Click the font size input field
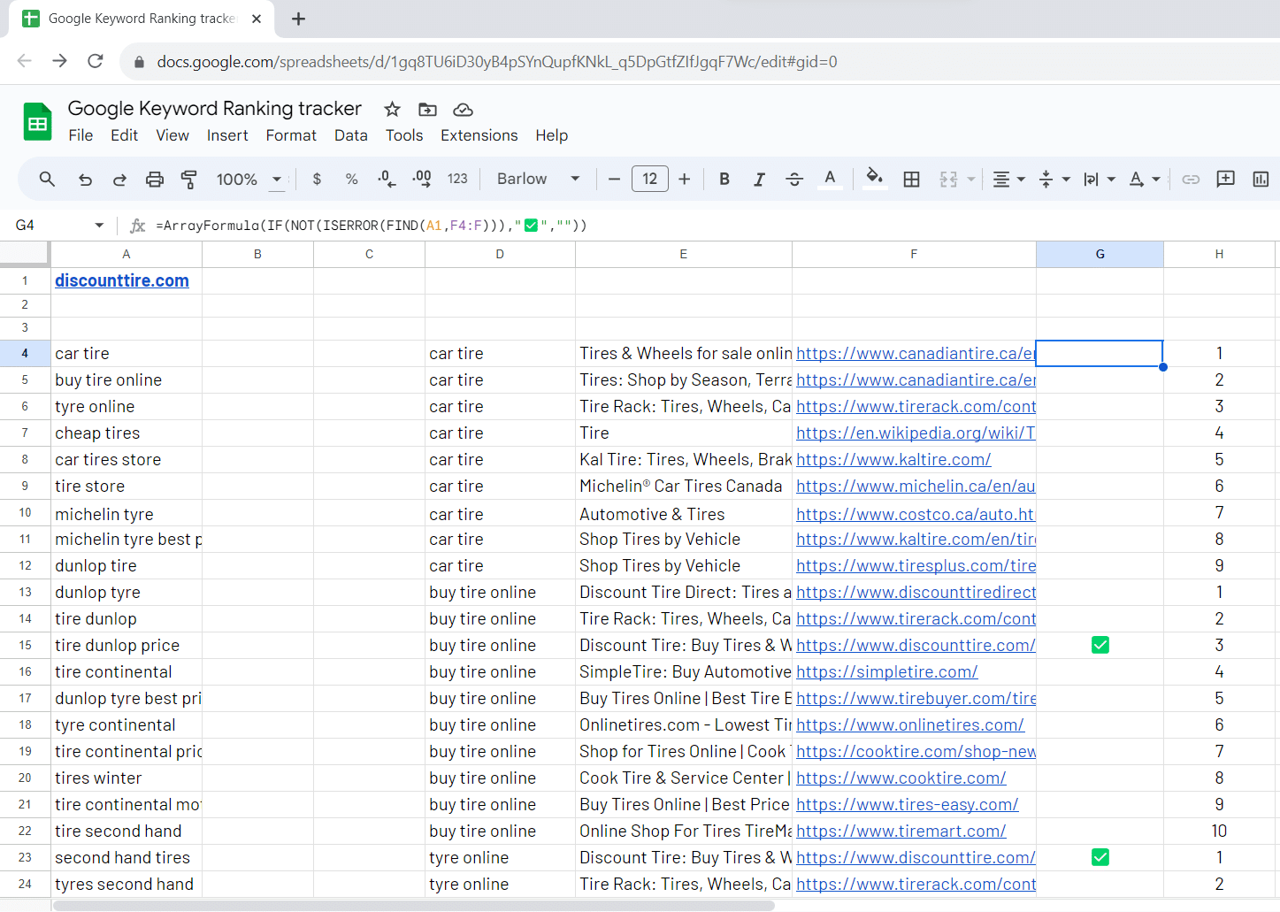Image resolution: width=1280 pixels, height=912 pixels. tap(649, 180)
